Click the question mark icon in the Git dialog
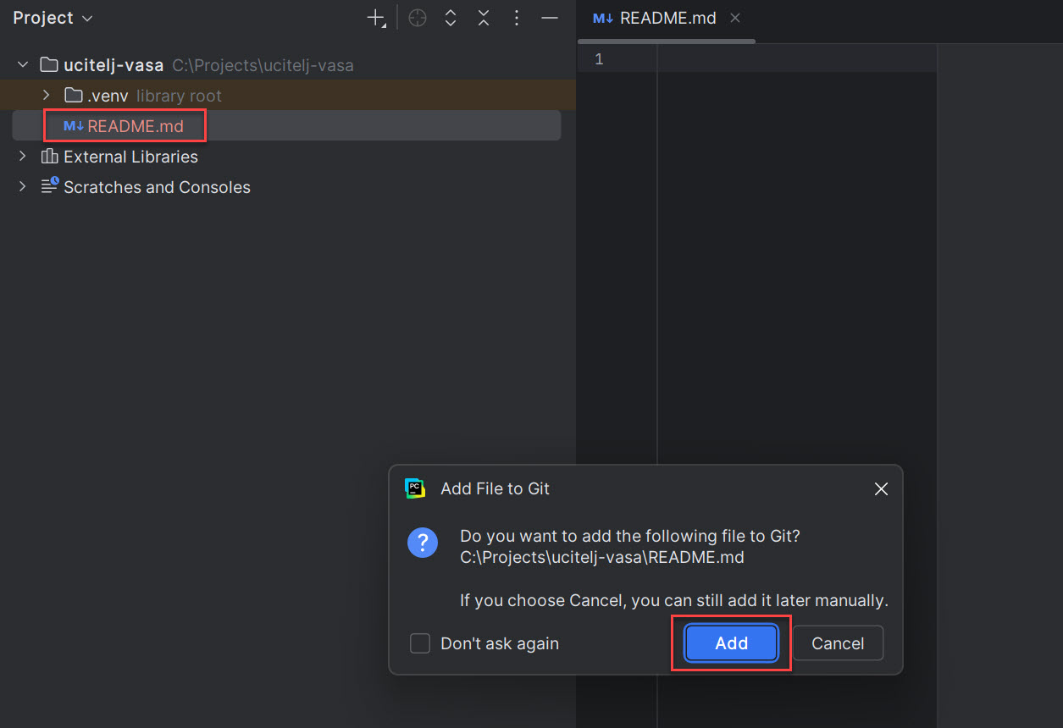The image size is (1063, 728). click(x=423, y=543)
